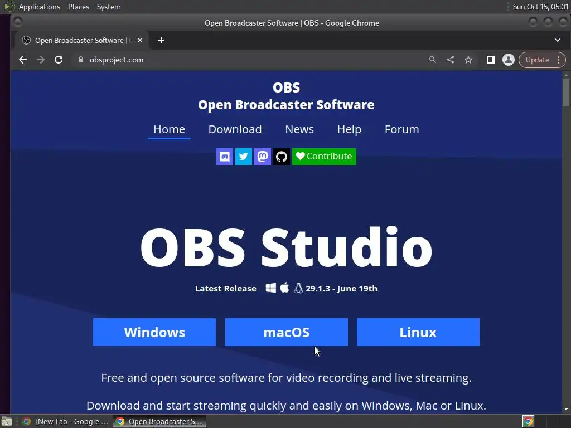The image size is (571, 428).
Task: View site info via the padlock icon
Action: click(81, 60)
